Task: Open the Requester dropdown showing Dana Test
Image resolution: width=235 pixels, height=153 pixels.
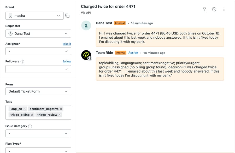Action: tap(38, 33)
